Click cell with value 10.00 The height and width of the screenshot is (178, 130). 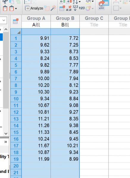[x=36, y=78]
